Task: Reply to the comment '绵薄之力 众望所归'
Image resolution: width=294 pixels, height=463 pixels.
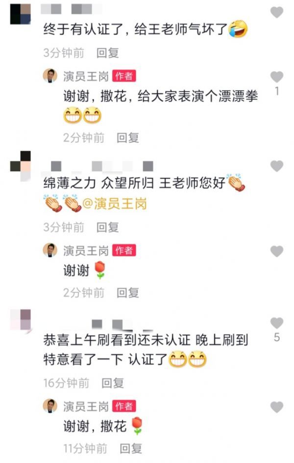Action: (x=107, y=227)
